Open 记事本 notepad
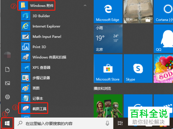Image resolution: width=173 pixels, height=129 pixels. [32, 98]
